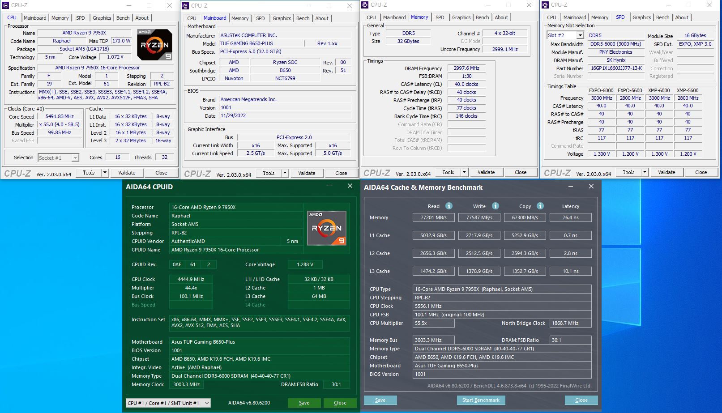Open Graphics tab in CPU-Z Mainboard window
This screenshot has height=413, width=722.
[282, 18]
